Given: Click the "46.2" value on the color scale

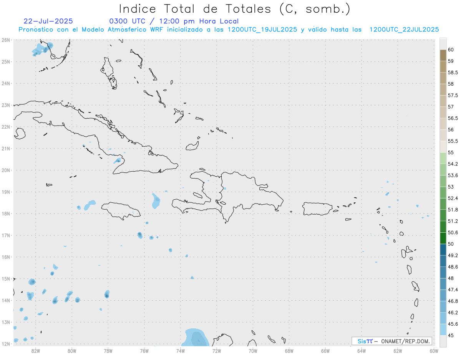Looking at the screenshot, I should (453, 313).
